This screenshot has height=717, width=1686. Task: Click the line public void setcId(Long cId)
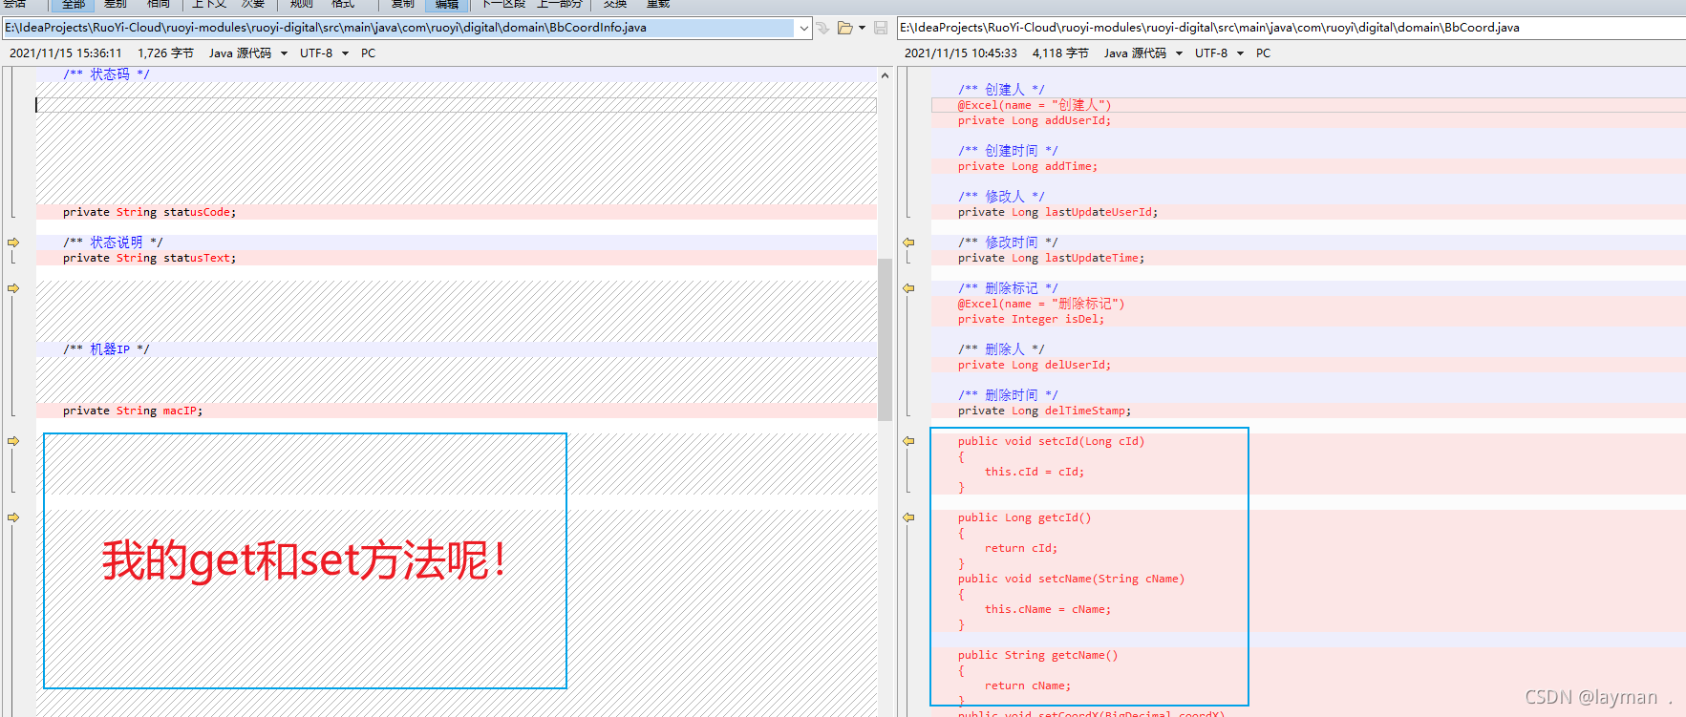tap(1051, 441)
